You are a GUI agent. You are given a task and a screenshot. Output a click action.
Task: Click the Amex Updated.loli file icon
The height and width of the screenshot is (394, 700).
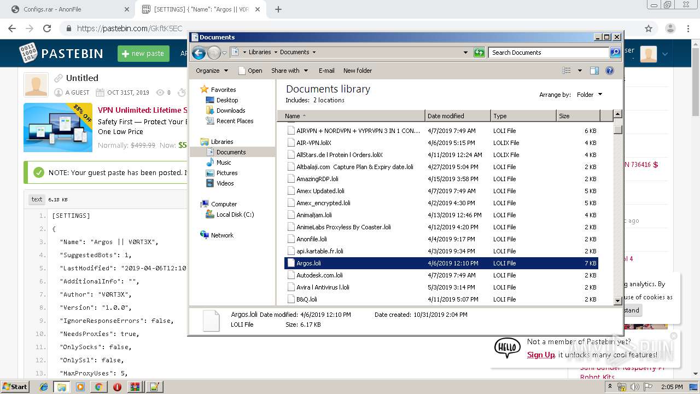click(x=291, y=191)
